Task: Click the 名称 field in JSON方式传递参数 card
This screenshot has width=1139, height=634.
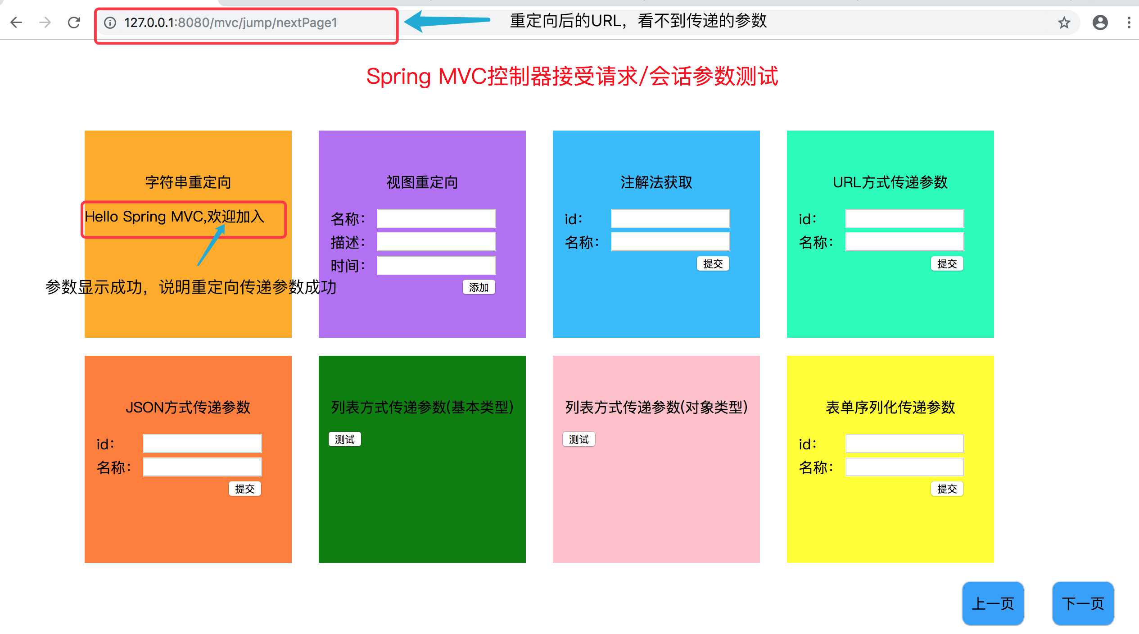Action: click(x=202, y=467)
